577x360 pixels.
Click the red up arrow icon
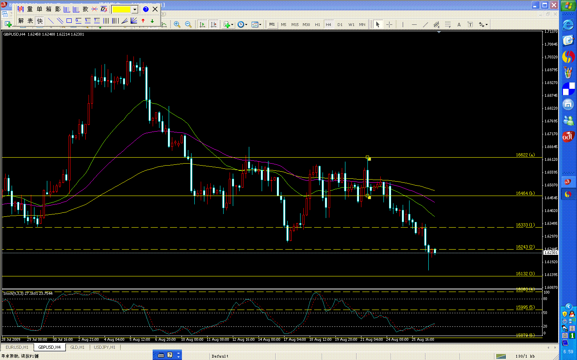(x=143, y=21)
